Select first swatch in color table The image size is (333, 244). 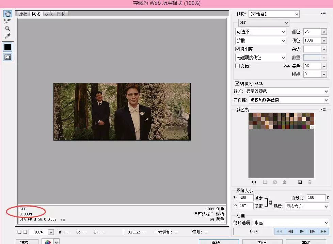coord(251,115)
